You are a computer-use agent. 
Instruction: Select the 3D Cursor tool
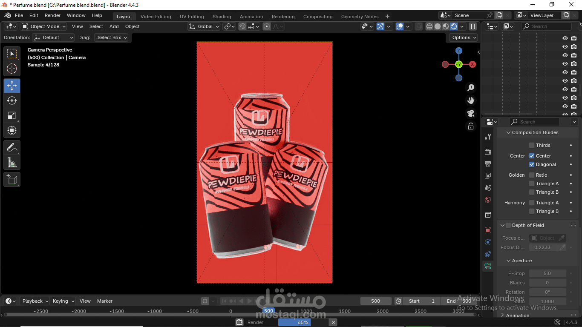pos(12,69)
